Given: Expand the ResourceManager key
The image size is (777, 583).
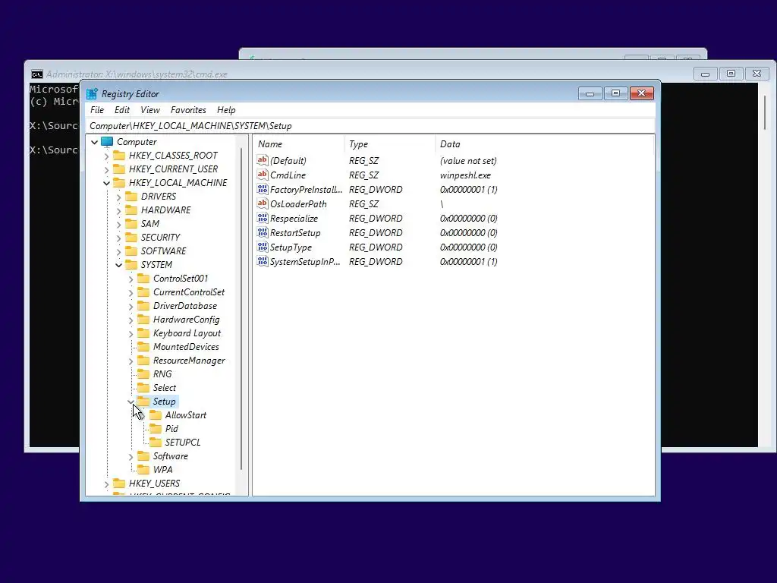Looking at the screenshot, I should 131,361.
